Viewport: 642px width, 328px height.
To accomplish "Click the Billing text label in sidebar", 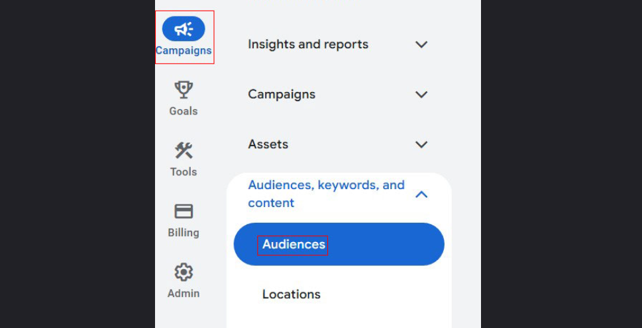I will click(x=184, y=233).
